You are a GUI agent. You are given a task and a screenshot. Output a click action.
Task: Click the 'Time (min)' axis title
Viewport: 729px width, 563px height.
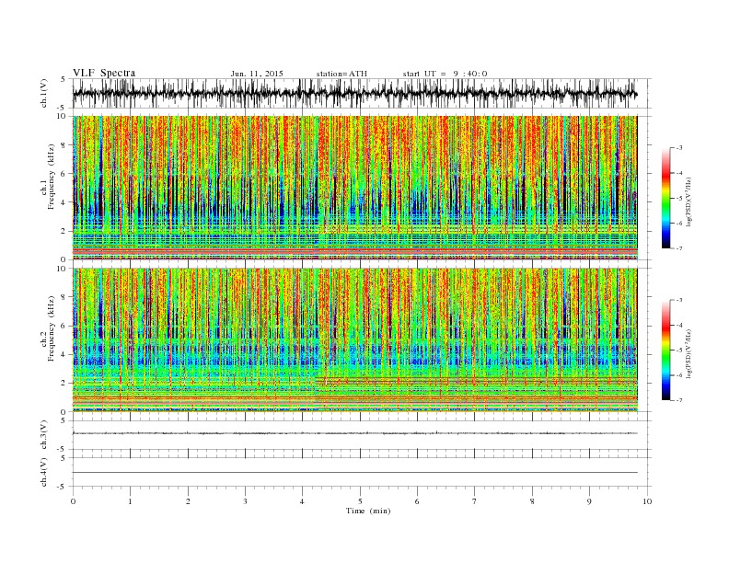coord(368,511)
